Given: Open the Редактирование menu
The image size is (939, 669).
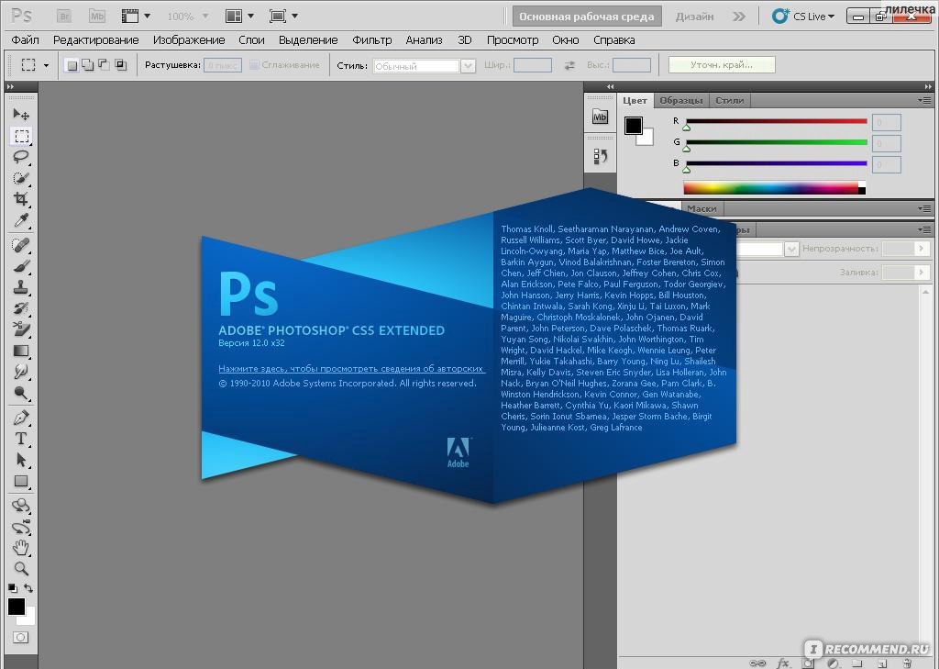Looking at the screenshot, I should [x=95, y=40].
